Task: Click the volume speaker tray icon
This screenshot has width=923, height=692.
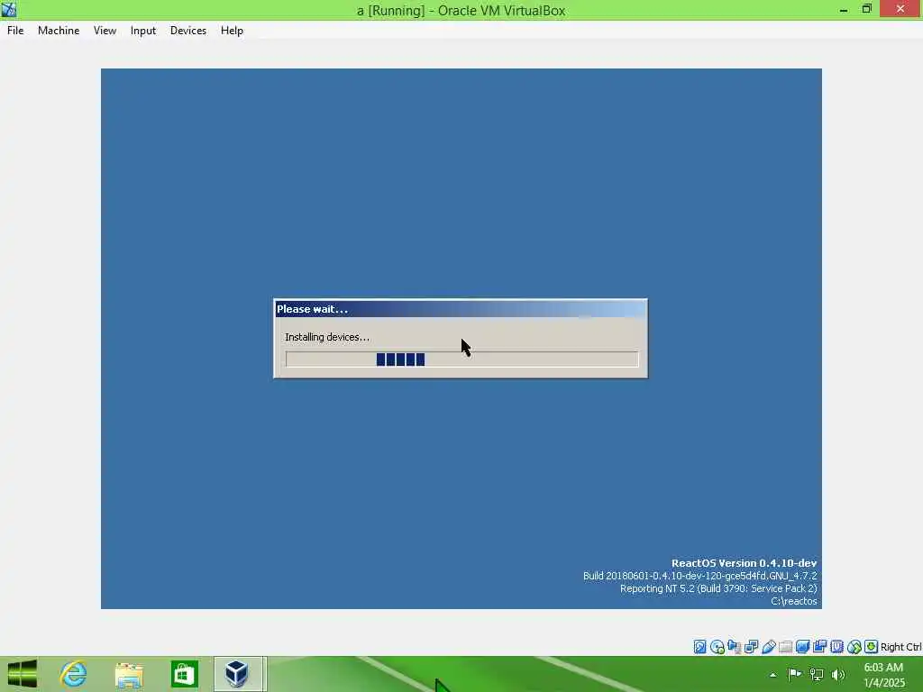Action: point(838,675)
